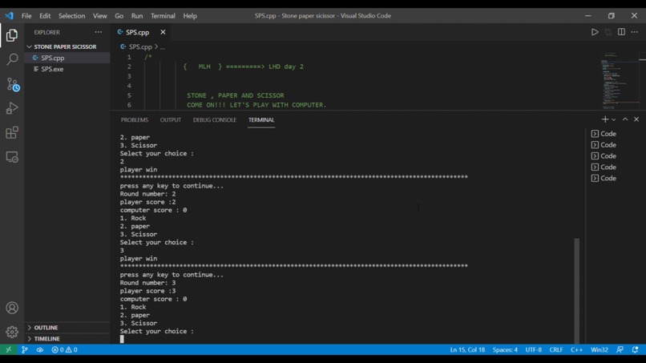
Task: Close the SPS.cpp editor tab
Action: pos(163,32)
